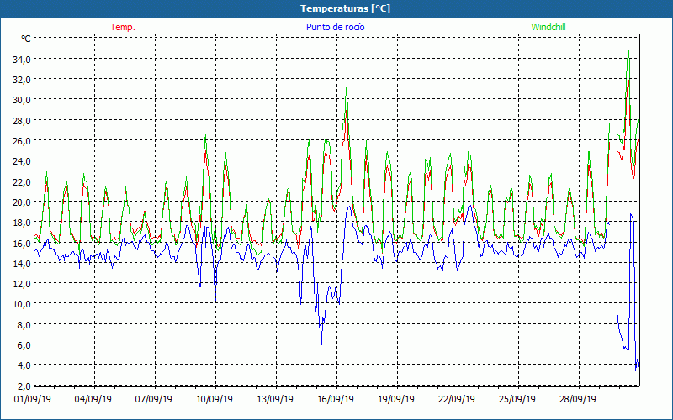Click the 01/09/19 date label
The height and width of the screenshot is (420, 673).
33,399
